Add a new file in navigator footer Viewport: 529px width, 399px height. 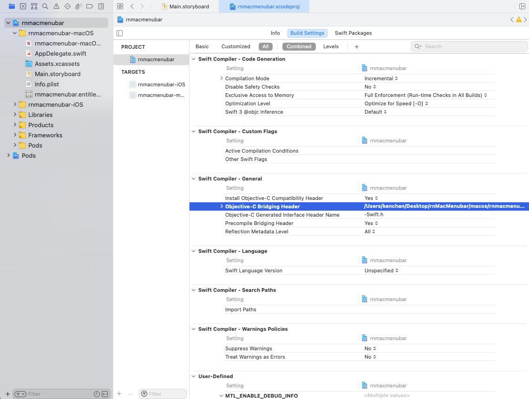point(7,394)
